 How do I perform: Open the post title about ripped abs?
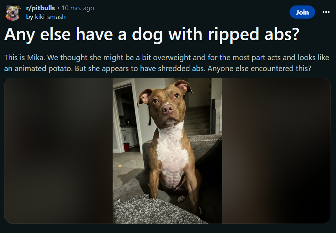[151, 34]
